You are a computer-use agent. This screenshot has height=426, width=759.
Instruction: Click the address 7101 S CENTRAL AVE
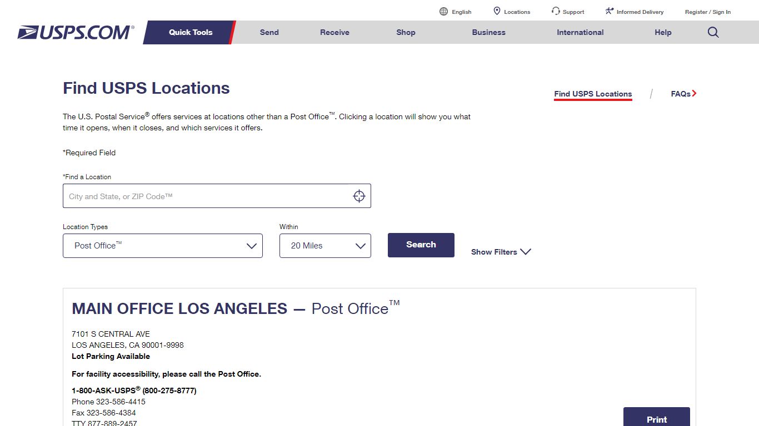pyautogui.click(x=111, y=334)
